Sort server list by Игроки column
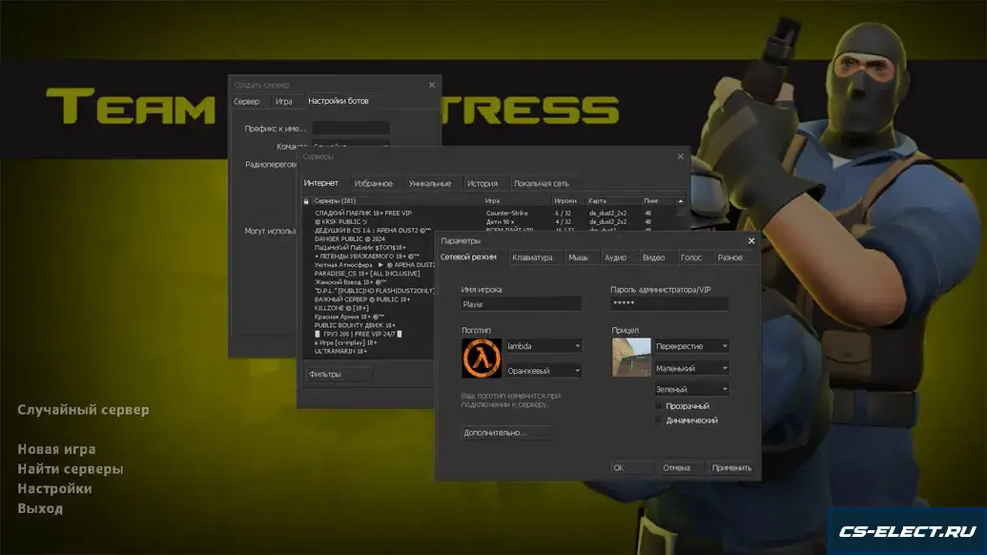This screenshot has height=555, width=987. (x=567, y=201)
